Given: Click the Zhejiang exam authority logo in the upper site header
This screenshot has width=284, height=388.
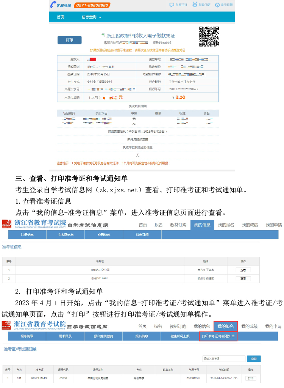Looking at the screenshot, I should point(34,223).
